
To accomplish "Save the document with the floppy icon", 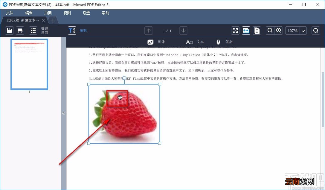I will [9, 31].
